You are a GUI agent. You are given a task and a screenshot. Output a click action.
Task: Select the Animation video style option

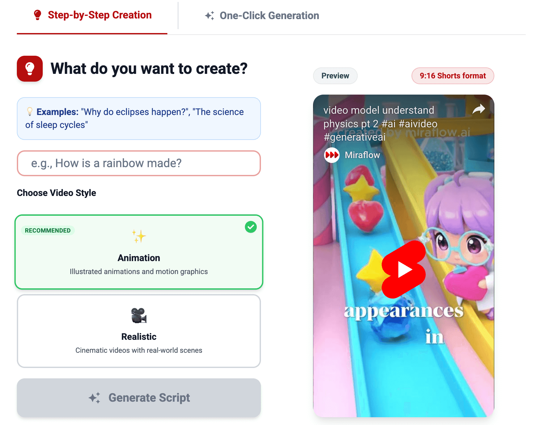[x=139, y=252]
